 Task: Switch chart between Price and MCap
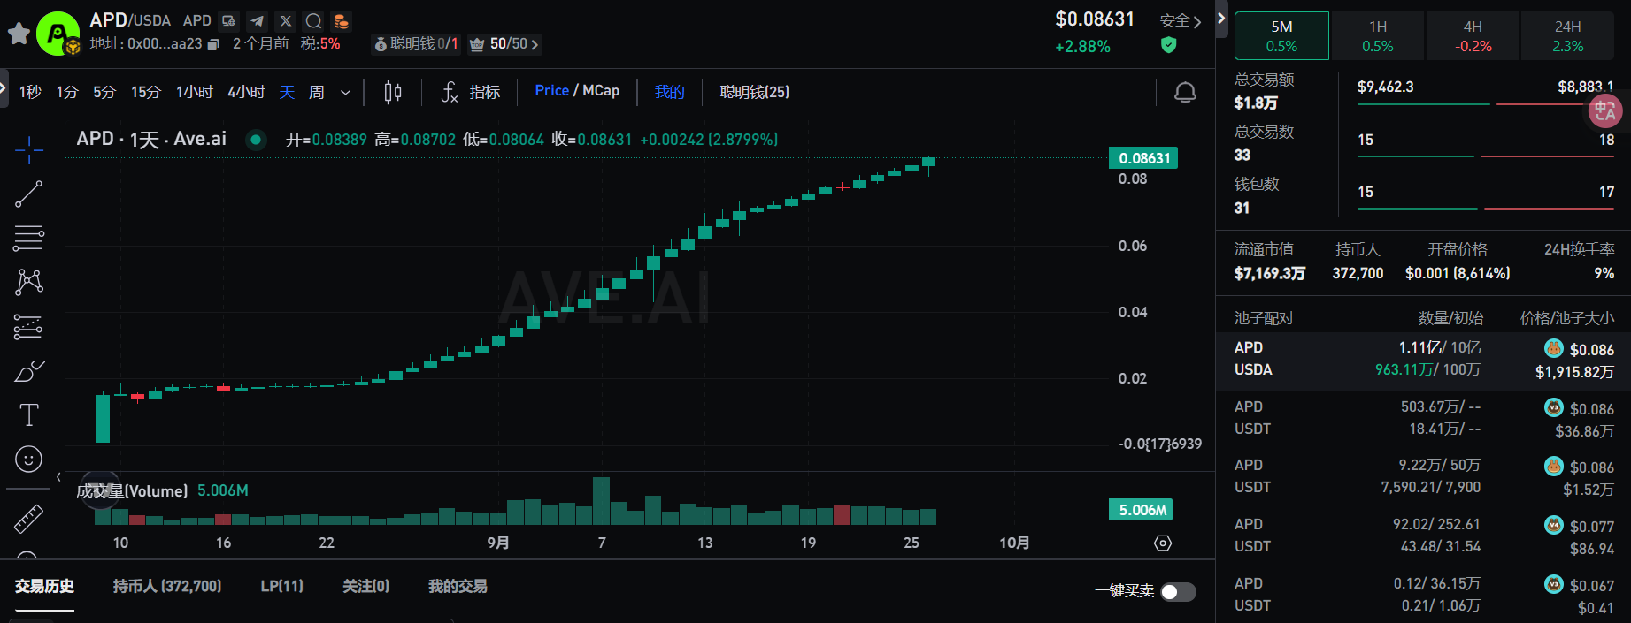click(x=577, y=91)
